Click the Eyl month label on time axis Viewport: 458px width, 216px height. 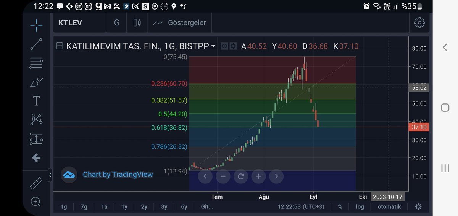point(313,197)
